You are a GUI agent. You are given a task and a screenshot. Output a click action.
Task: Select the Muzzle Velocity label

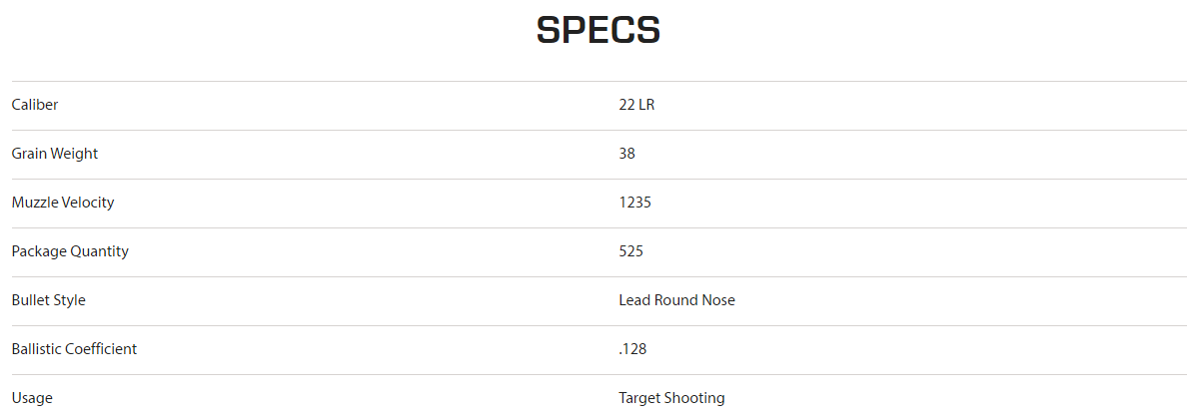[x=63, y=203]
